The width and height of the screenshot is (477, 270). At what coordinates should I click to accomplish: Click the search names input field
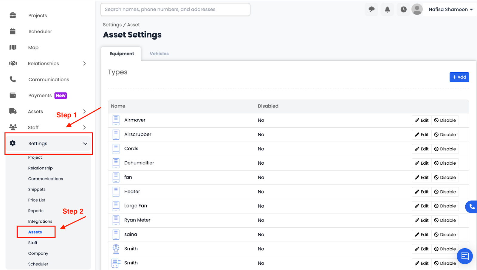pyautogui.click(x=175, y=10)
